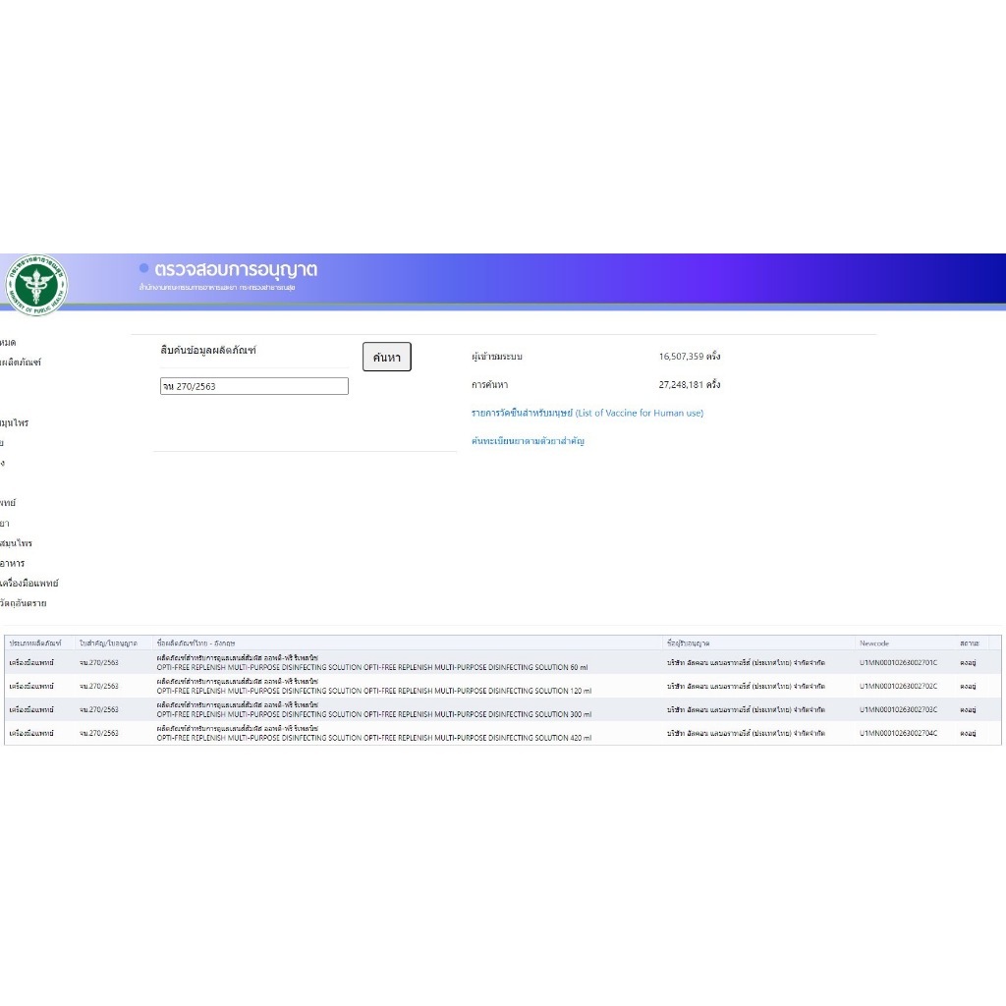Open the OPTI-FREE REPLENISH 120 ml product row

pyautogui.click(x=503, y=686)
